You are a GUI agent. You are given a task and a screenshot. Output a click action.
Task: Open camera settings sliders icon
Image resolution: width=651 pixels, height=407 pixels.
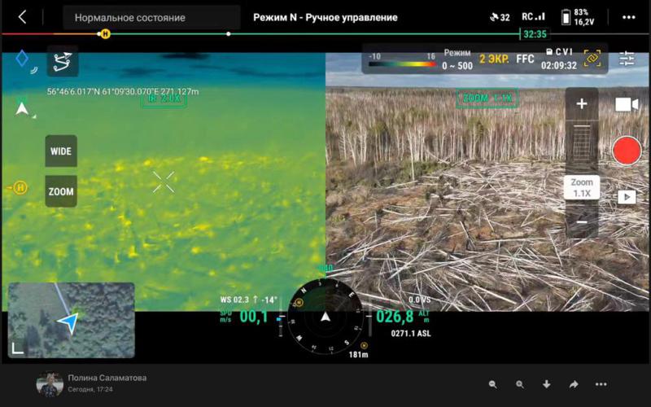pos(627,59)
